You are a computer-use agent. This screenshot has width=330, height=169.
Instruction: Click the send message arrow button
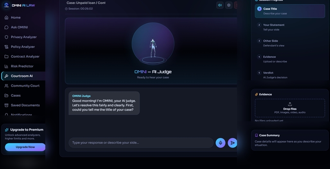click(232, 143)
